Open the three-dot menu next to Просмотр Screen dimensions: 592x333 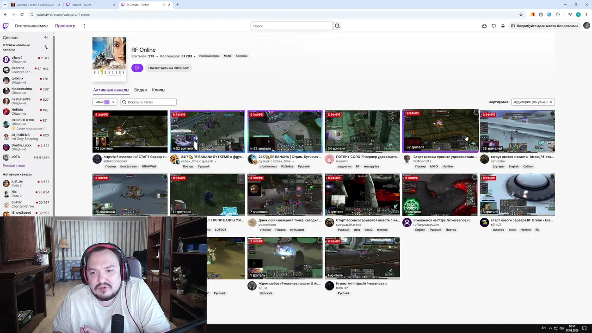(85, 26)
